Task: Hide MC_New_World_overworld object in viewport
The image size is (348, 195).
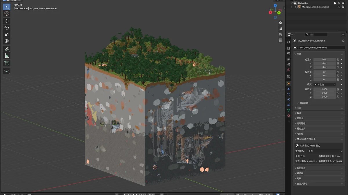Action: (x=339, y=7)
